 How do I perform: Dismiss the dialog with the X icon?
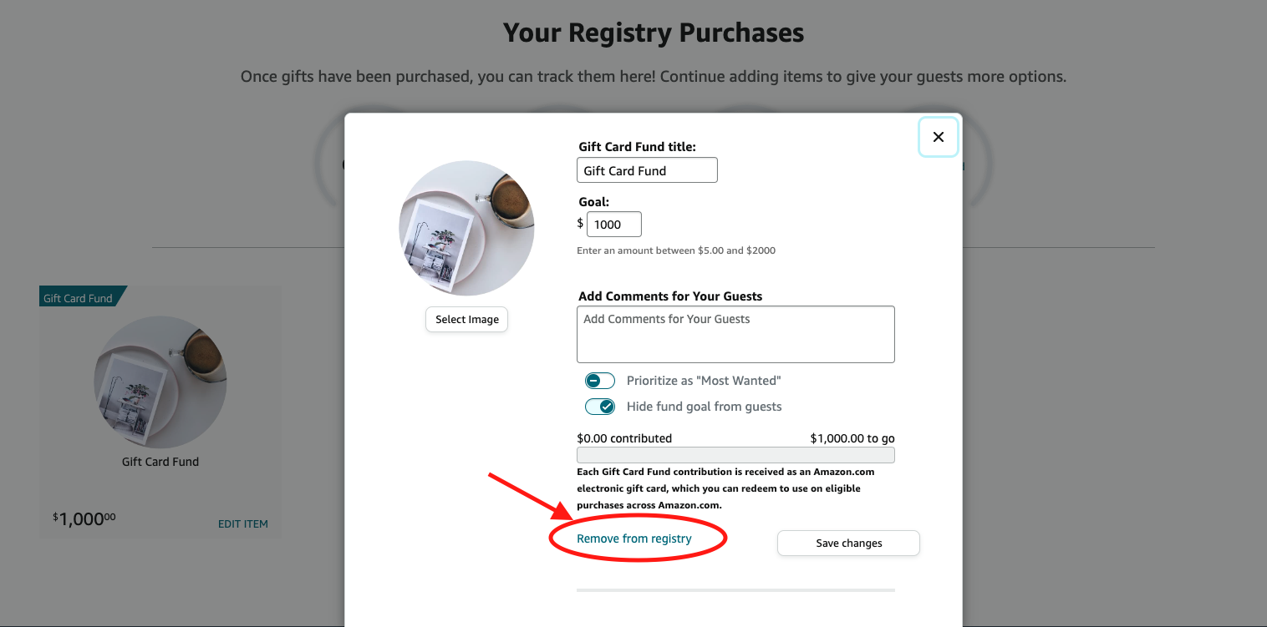939,137
